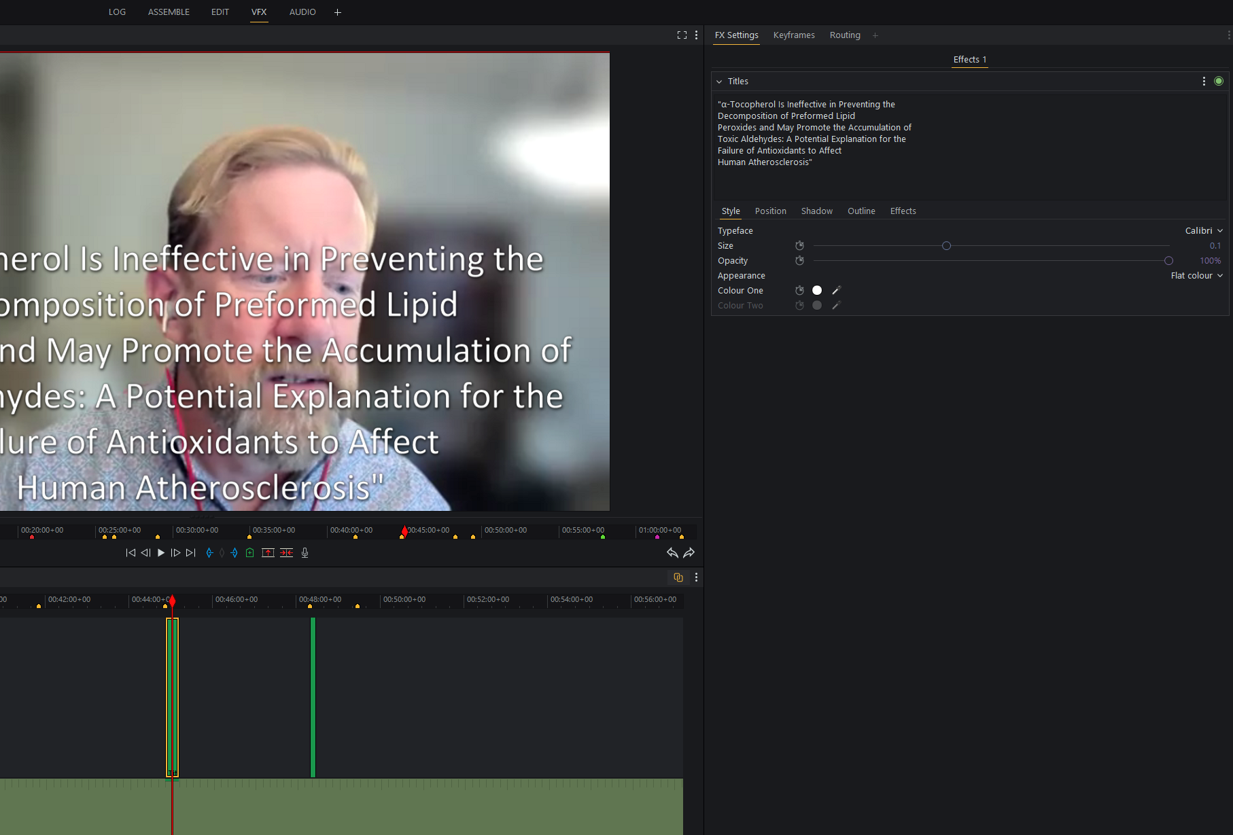Open the Routing tab

(845, 35)
